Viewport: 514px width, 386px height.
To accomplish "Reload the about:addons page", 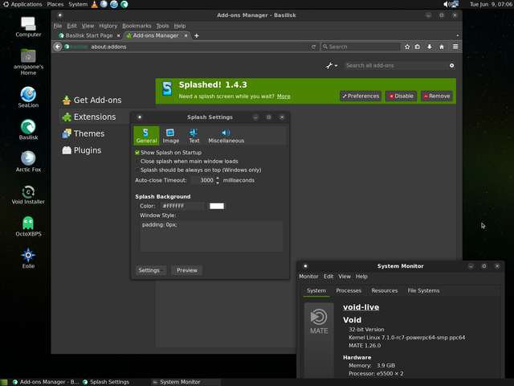I will pos(313,47).
